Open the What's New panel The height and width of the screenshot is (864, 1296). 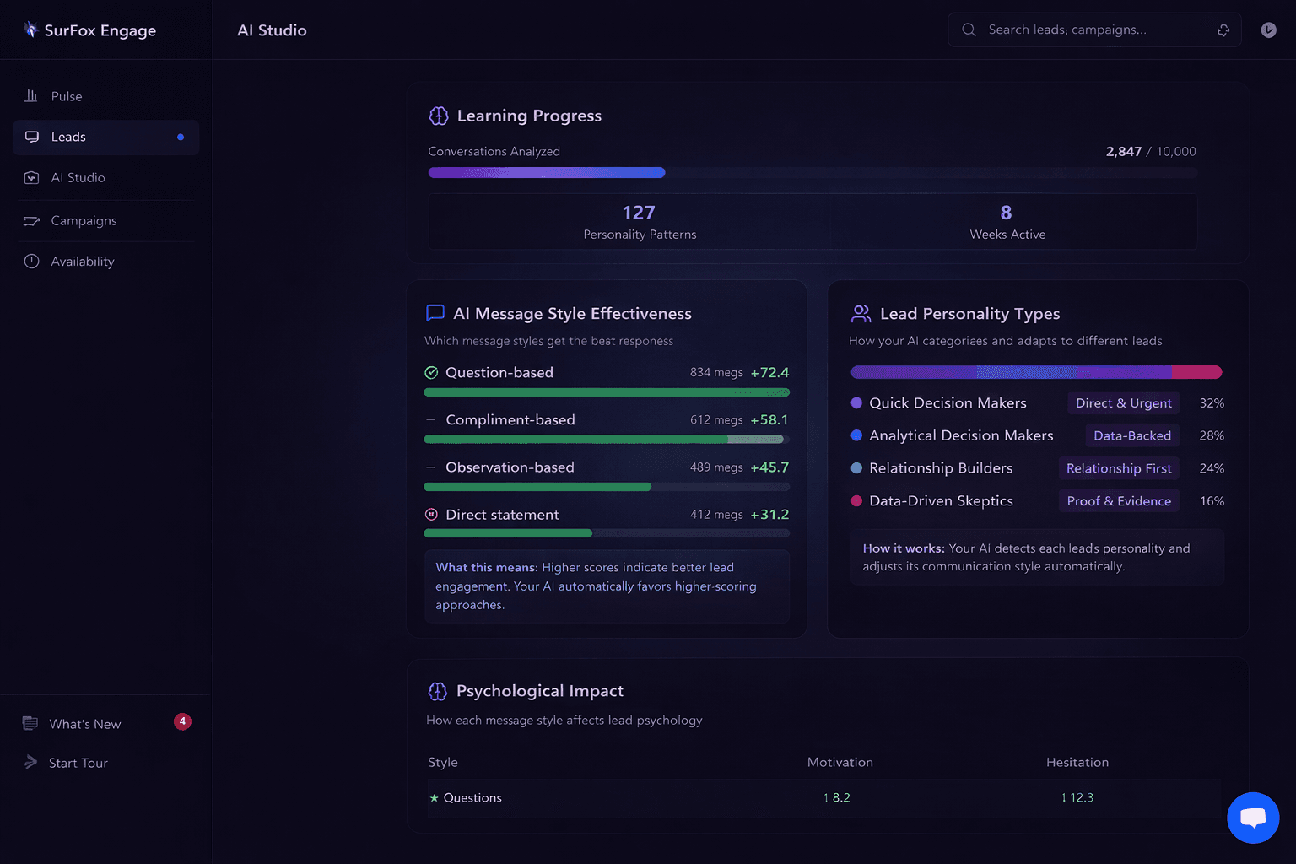tap(85, 723)
